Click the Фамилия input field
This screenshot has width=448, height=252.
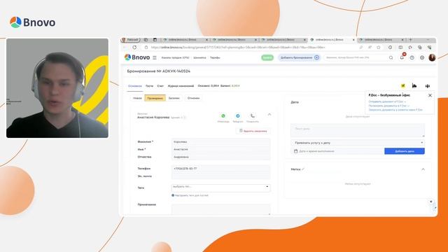221,141
